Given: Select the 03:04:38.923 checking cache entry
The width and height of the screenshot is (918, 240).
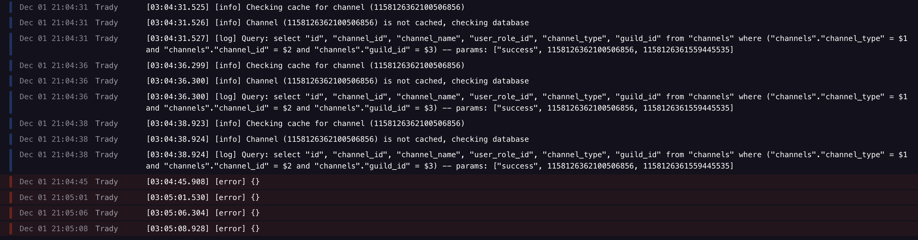Looking at the screenshot, I should point(459,124).
